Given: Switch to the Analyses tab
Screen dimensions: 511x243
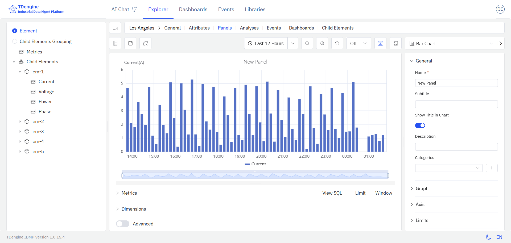Looking at the screenshot, I should (x=249, y=28).
